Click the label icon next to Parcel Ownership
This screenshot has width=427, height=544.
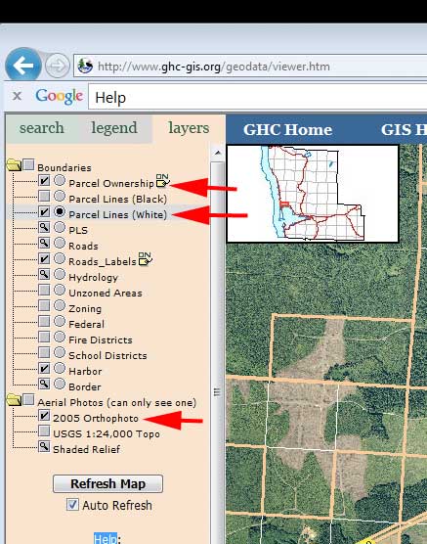click(162, 181)
